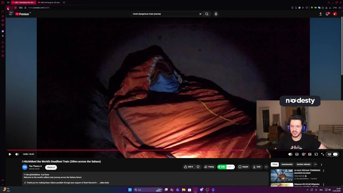The height and width of the screenshot is (193, 343).
Task: Reload the current page
Action: 15,8
